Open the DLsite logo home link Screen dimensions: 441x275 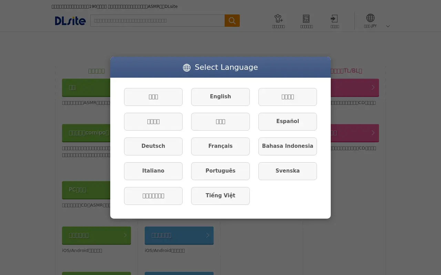(x=70, y=21)
